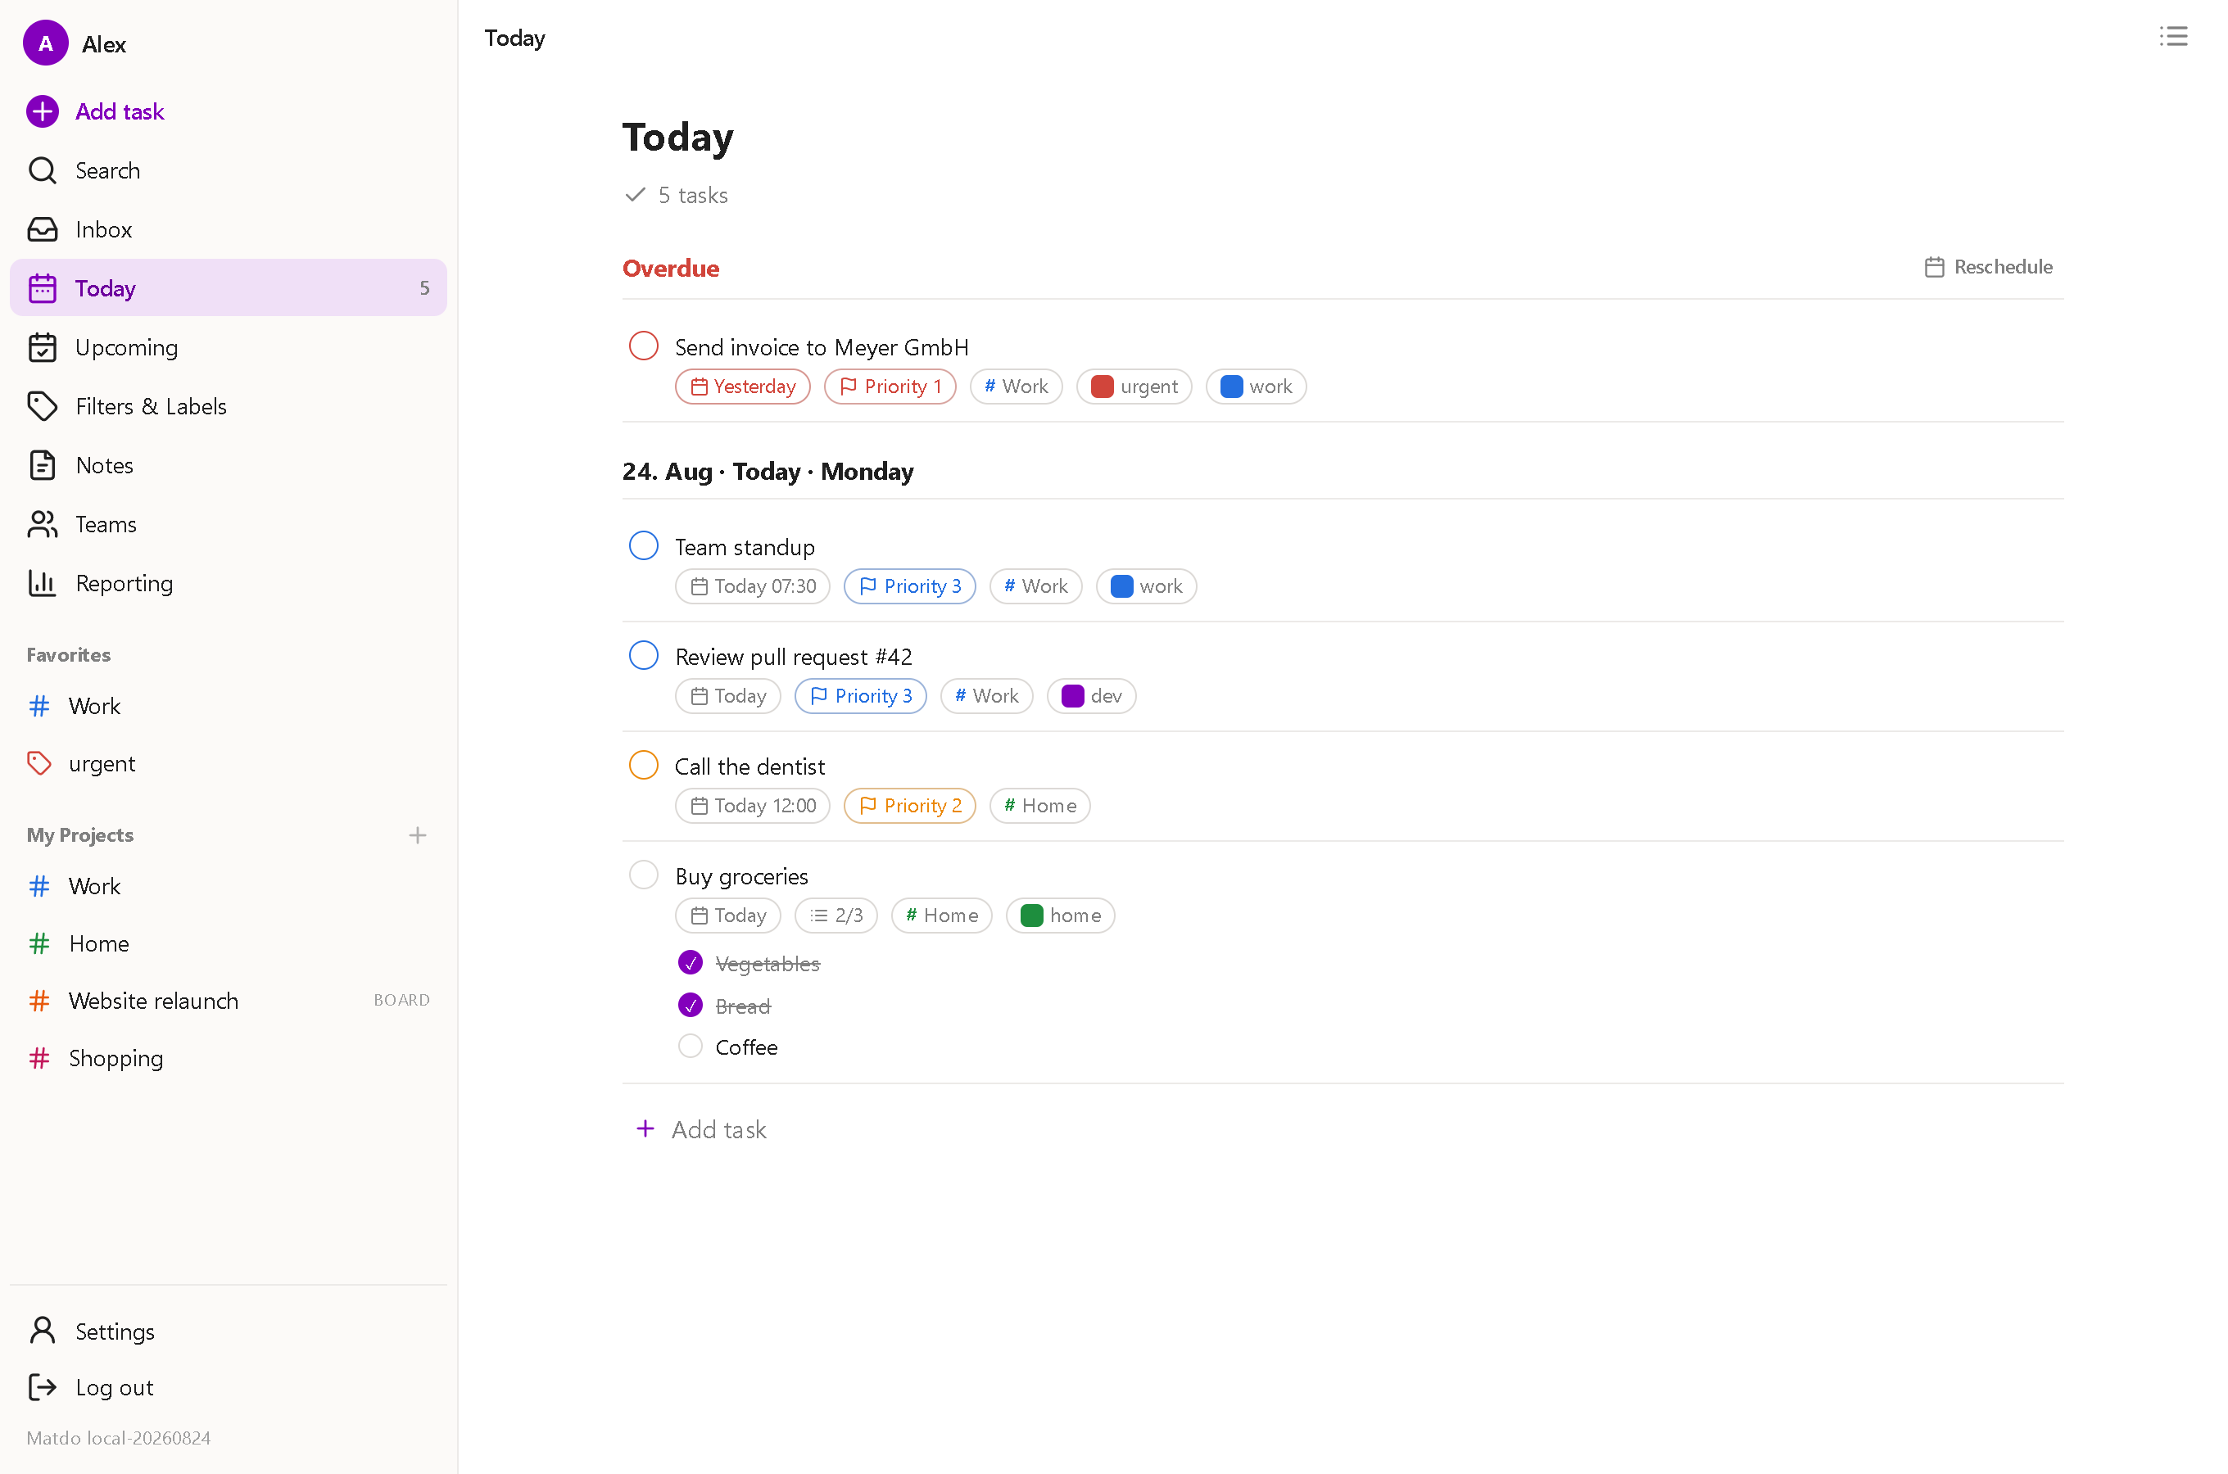Screen dimensions: 2228x1474
Task: Open the Send invoice to Meyer GmbH task title
Action: coord(822,347)
